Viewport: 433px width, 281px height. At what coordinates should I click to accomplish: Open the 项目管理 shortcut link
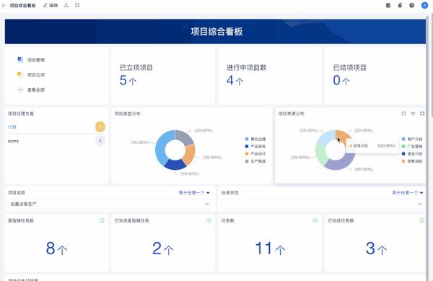(x=36, y=60)
